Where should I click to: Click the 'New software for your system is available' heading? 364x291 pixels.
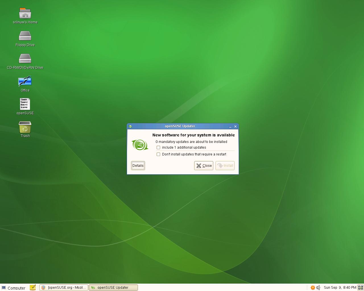click(194, 135)
